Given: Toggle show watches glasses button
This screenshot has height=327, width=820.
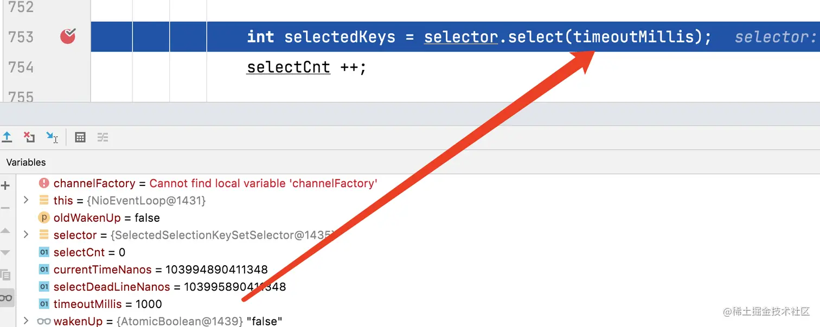Looking at the screenshot, I should (6, 298).
